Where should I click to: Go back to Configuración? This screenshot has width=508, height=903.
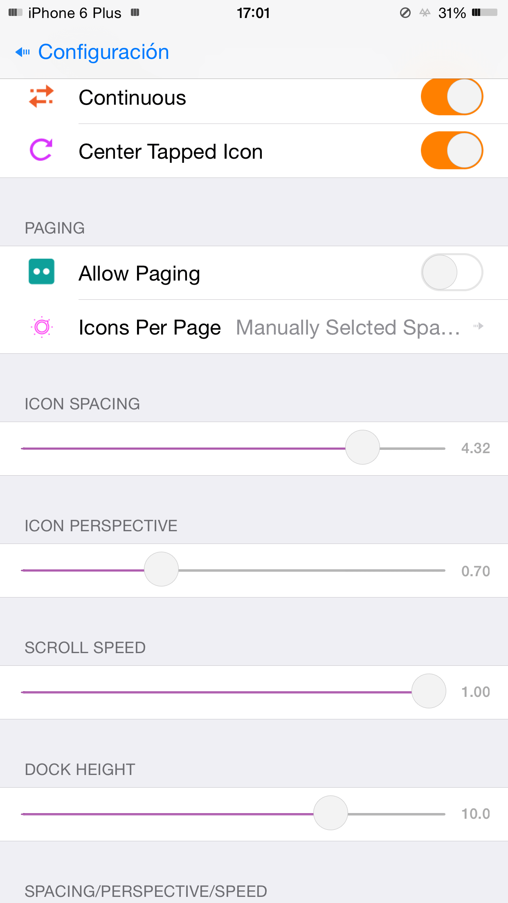click(103, 52)
